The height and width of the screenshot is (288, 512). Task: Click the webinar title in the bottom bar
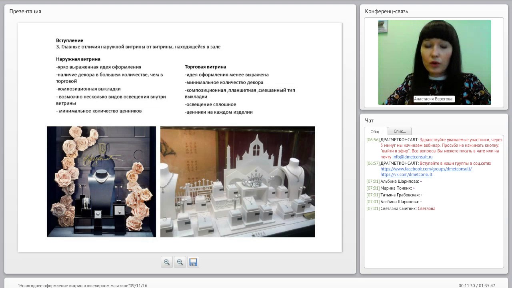tap(82, 286)
